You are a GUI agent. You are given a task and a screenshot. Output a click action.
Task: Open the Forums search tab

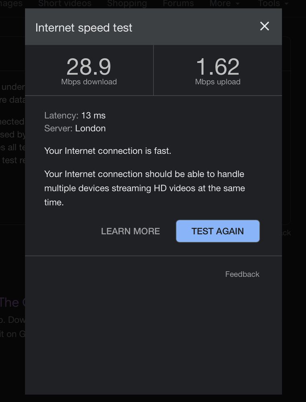[x=178, y=4]
